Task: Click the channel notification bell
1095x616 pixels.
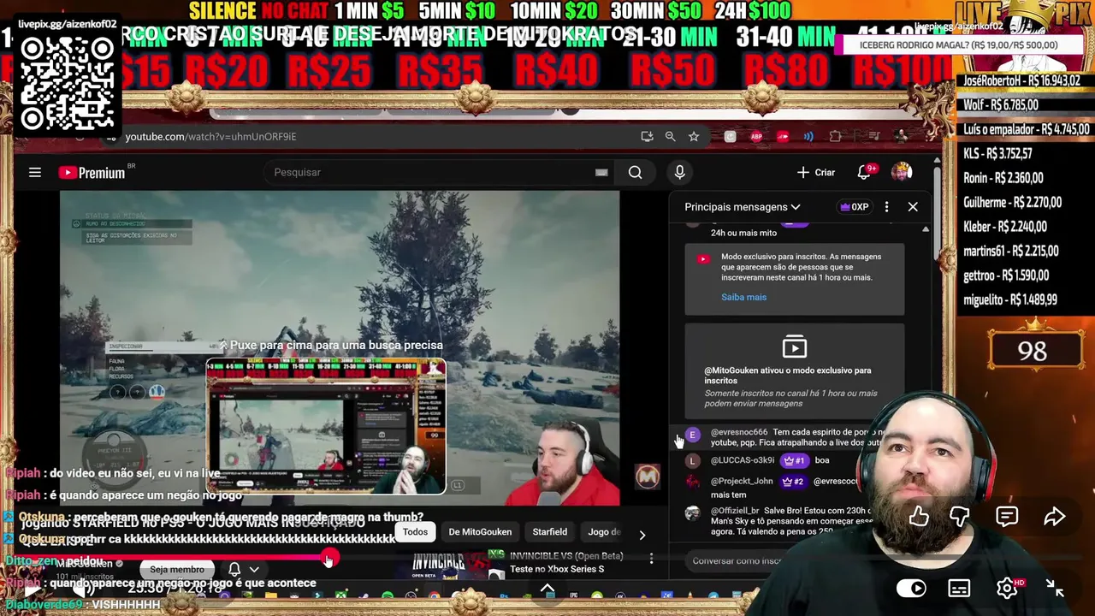Action: coord(234,570)
